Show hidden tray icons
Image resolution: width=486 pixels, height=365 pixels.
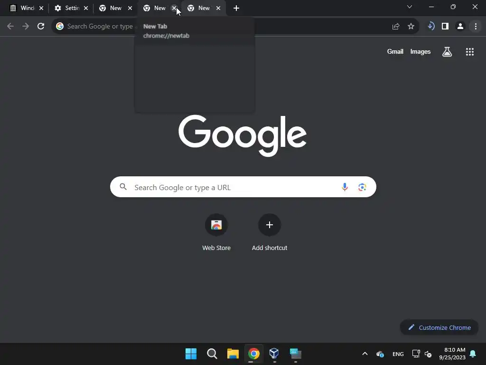click(365, 354)
